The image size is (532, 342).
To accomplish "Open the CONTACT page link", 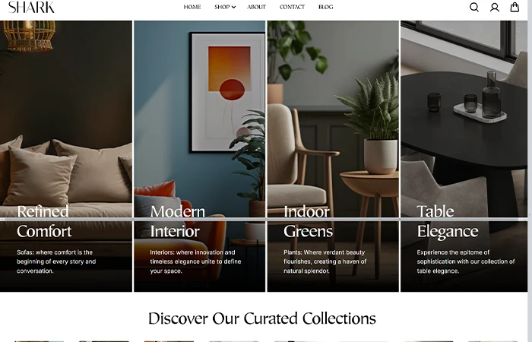I will [x=292, y=7].
